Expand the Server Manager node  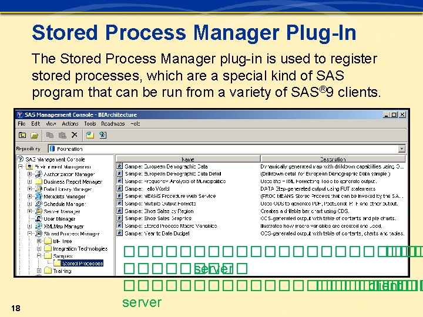tap(30, 211)
